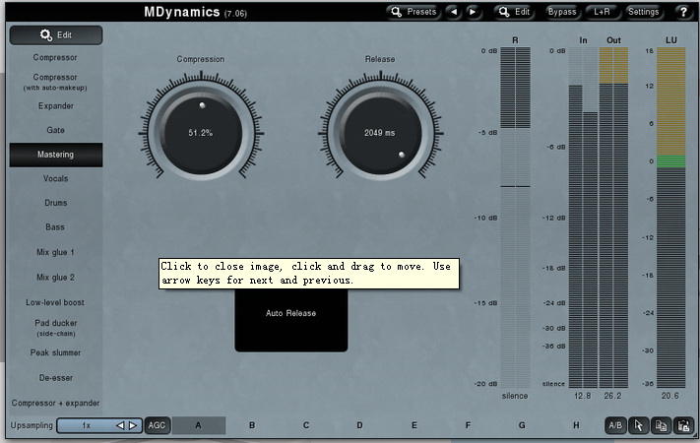Click the 12.8 input peak value

tap(583, 396)
